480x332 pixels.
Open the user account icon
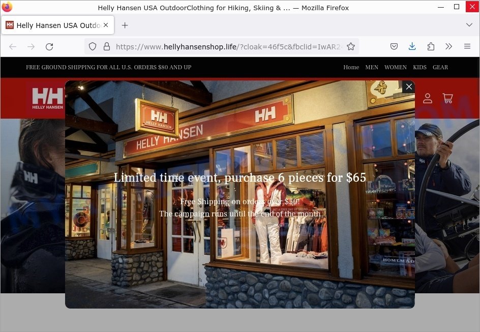pyautogui.click(x=428, y=98)
